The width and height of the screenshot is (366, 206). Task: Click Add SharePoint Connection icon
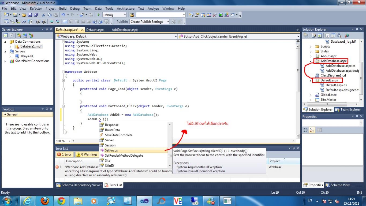pyautogui.click(x=31, y=35)
